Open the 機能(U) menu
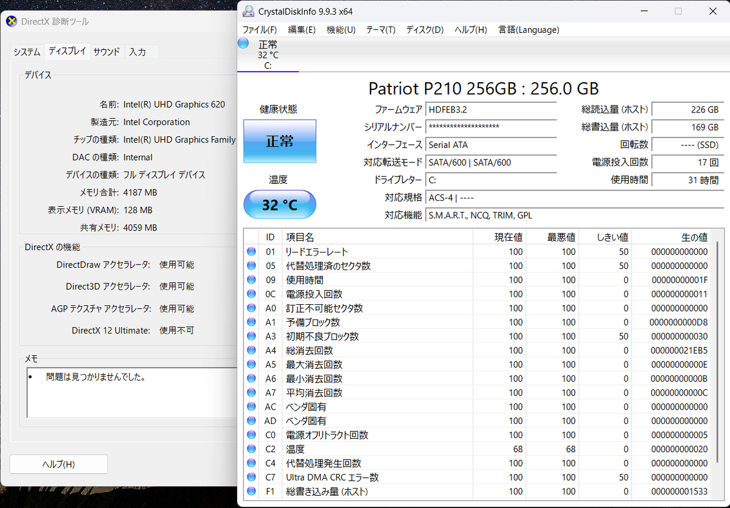Image resolution: width=730 pixels, height=508 pixels. pyautogui.click(x=341, y=29)
